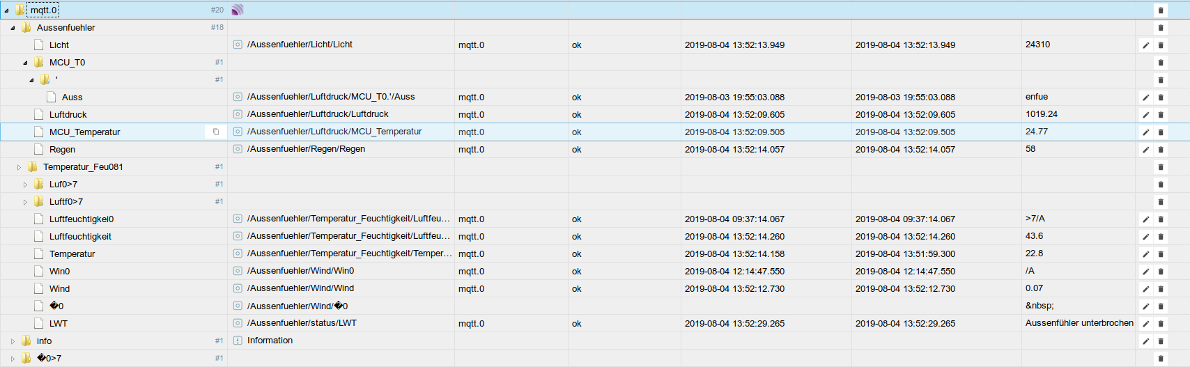Viewport: 1190px width, 367px height.
Task: Click the Licht value 24310
Action: 1037,45
